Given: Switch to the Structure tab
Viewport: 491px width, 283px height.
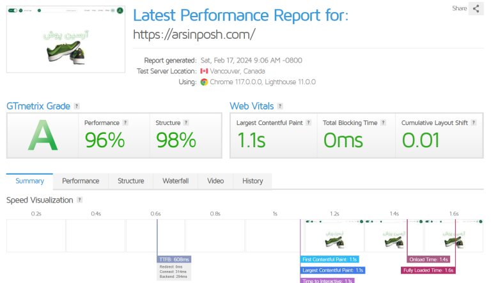Looking at the screenshot, I should click(130, 181).
